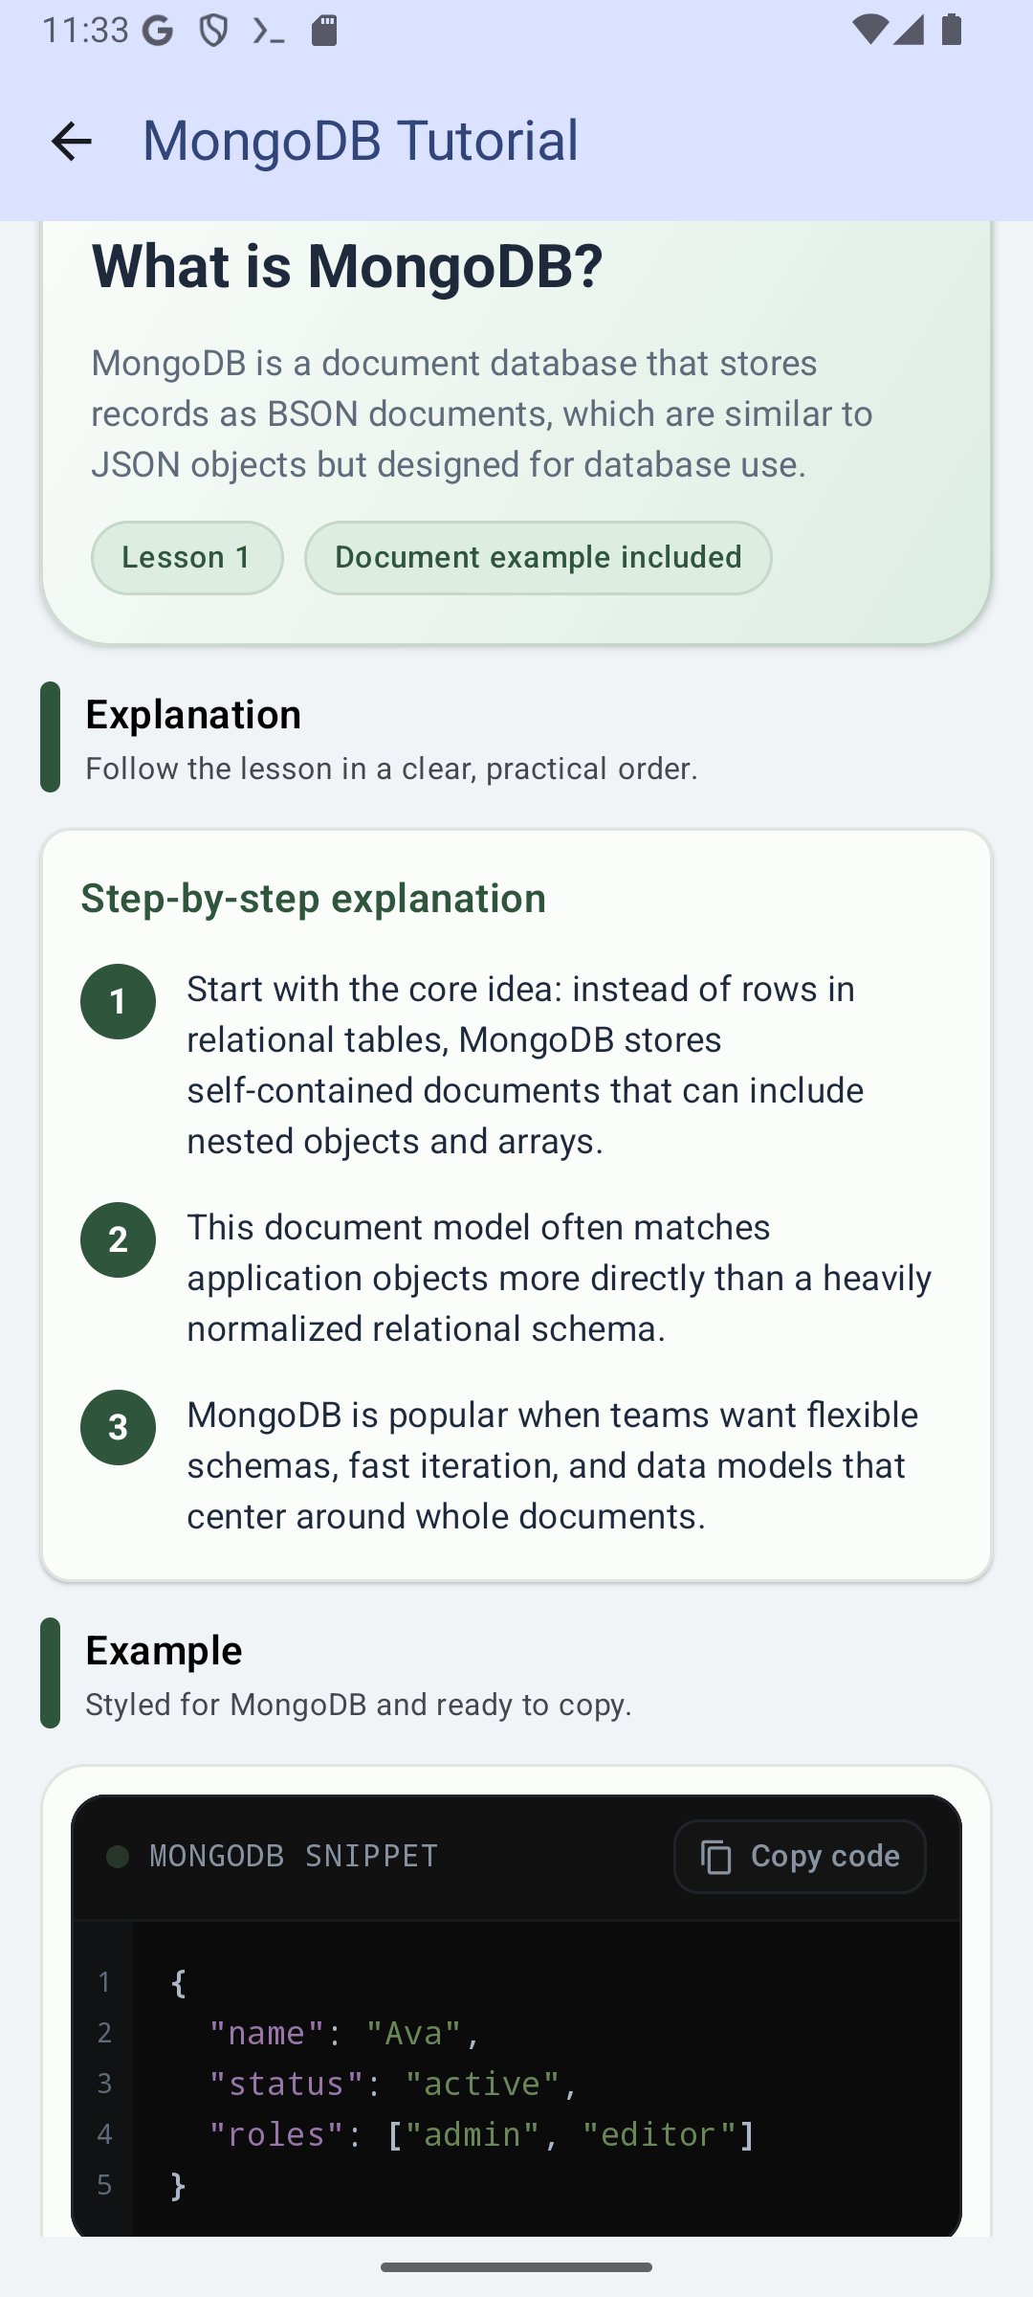Tap the copy icon in code snippet header
Viewport: 1033px width, 2297px height.
[x=715, y=1857]
